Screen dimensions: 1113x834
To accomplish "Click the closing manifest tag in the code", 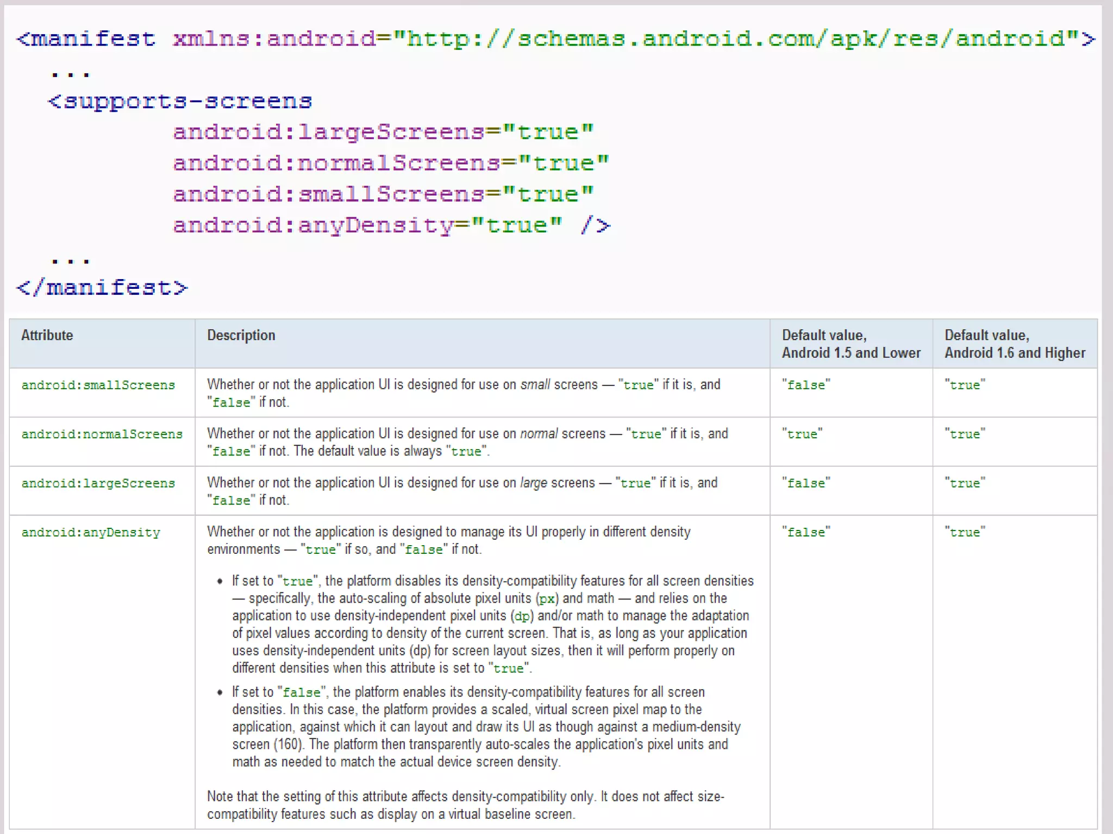I will coord(102,287).
